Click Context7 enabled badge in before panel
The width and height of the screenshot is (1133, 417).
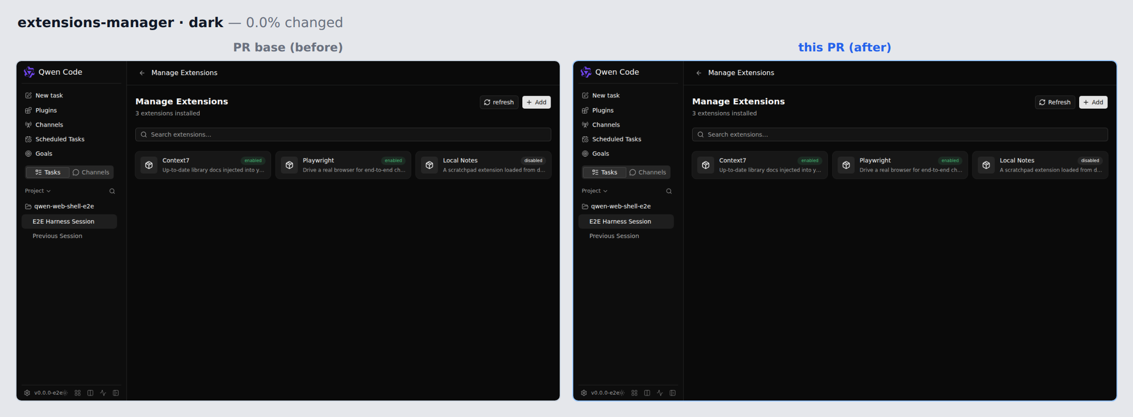coord(253,160)
